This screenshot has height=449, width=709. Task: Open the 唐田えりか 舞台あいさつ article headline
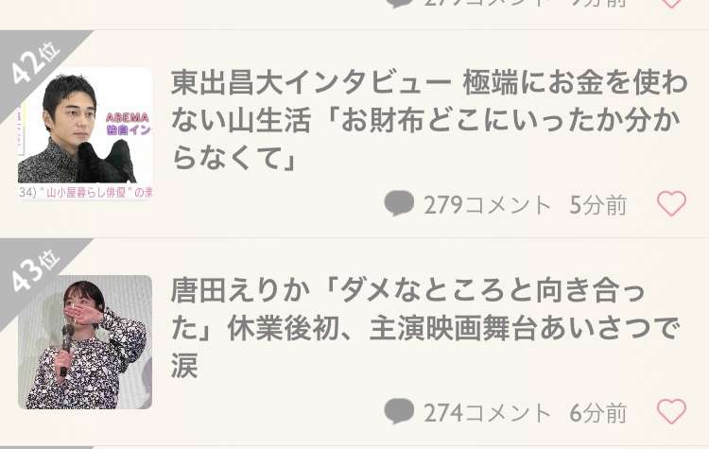click(x=425, y=328)
